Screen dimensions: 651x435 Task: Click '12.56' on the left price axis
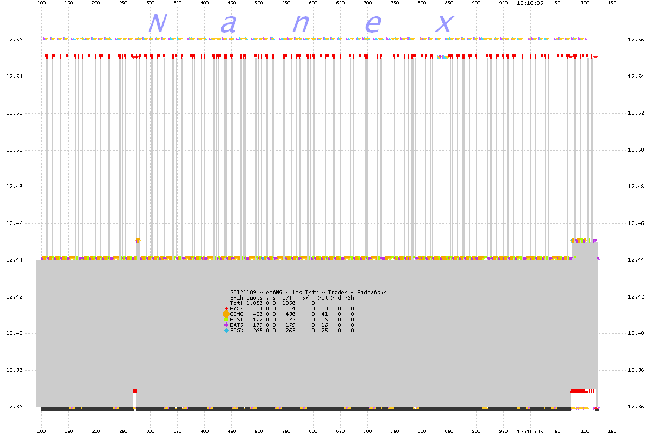coord(14,40)
